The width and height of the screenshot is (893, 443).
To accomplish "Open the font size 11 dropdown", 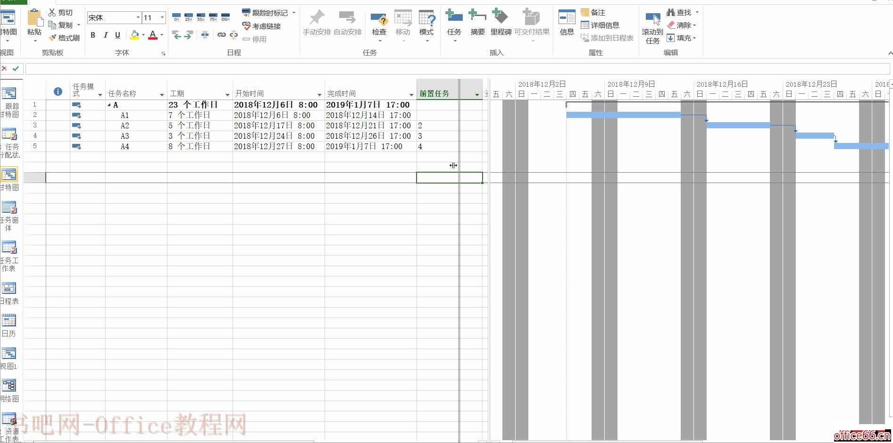I will 162,17.
